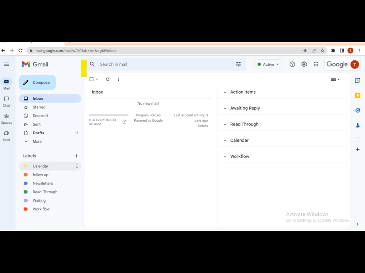The height and width of the screenshot is (273, 365).
Task: Open Calendar label options three dots
Action: click(77, 166)
